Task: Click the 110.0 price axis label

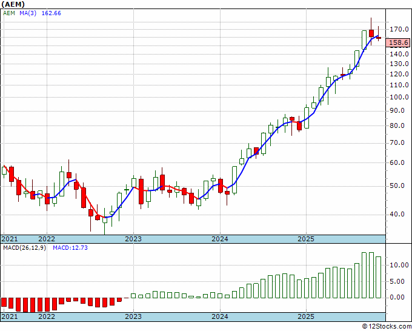Action: [399, 85]
